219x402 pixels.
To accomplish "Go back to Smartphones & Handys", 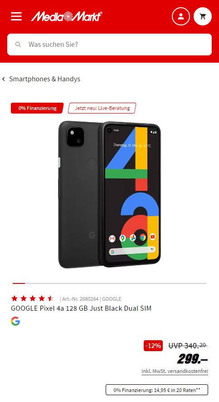I will coord(45,79).
